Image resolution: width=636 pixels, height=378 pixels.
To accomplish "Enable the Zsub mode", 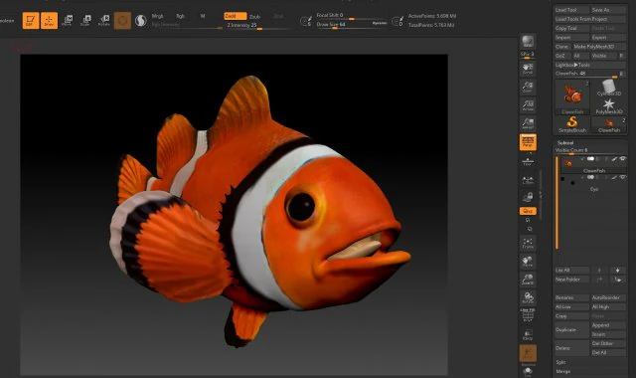I will coord(254,17).
